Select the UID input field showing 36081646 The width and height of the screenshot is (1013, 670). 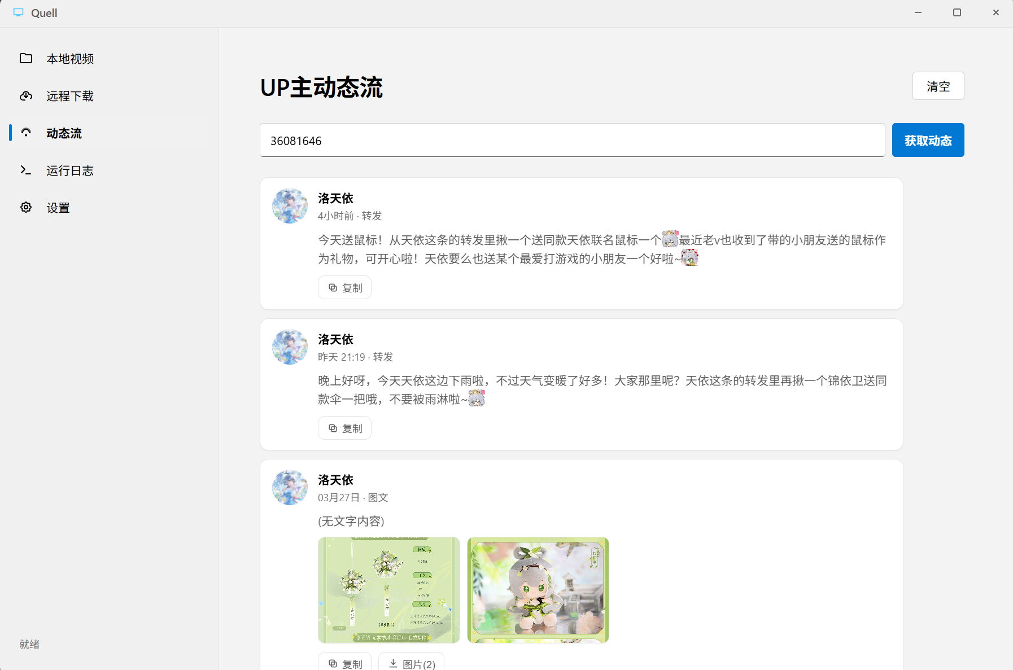[571, 140]
